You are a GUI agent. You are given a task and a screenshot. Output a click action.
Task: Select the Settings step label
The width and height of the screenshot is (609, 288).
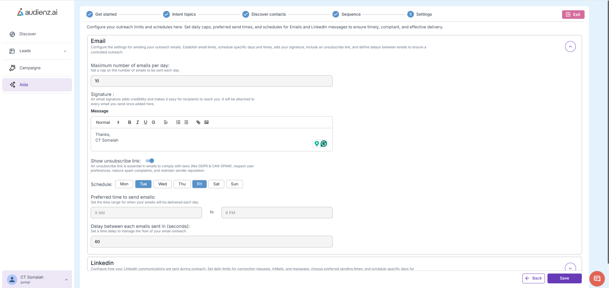[x=424, y=14]
